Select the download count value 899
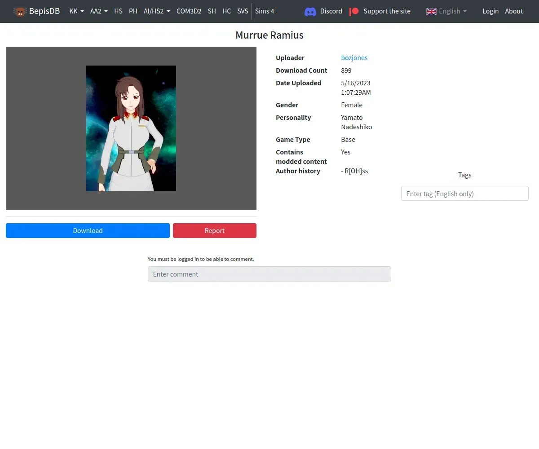 point(346,70)
